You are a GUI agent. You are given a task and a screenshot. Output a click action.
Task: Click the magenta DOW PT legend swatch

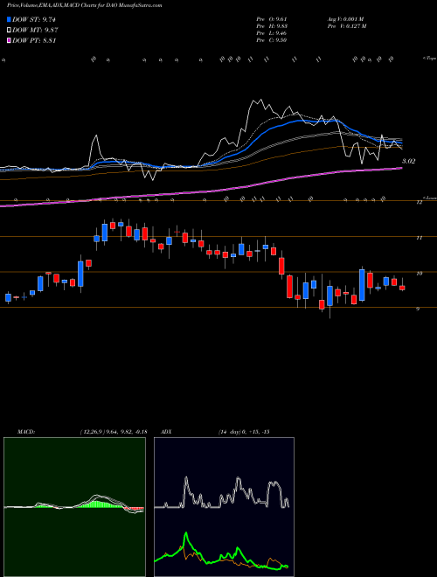9,40
